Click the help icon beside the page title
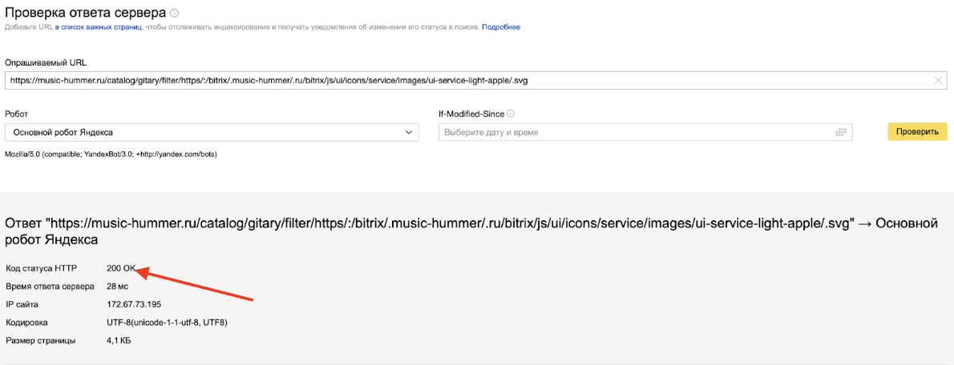This screenshot has width=954, height=365. click(175, 14)
